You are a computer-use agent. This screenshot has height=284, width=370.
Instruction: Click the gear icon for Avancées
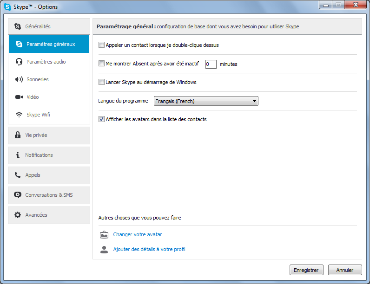click(x=18, y=215)
